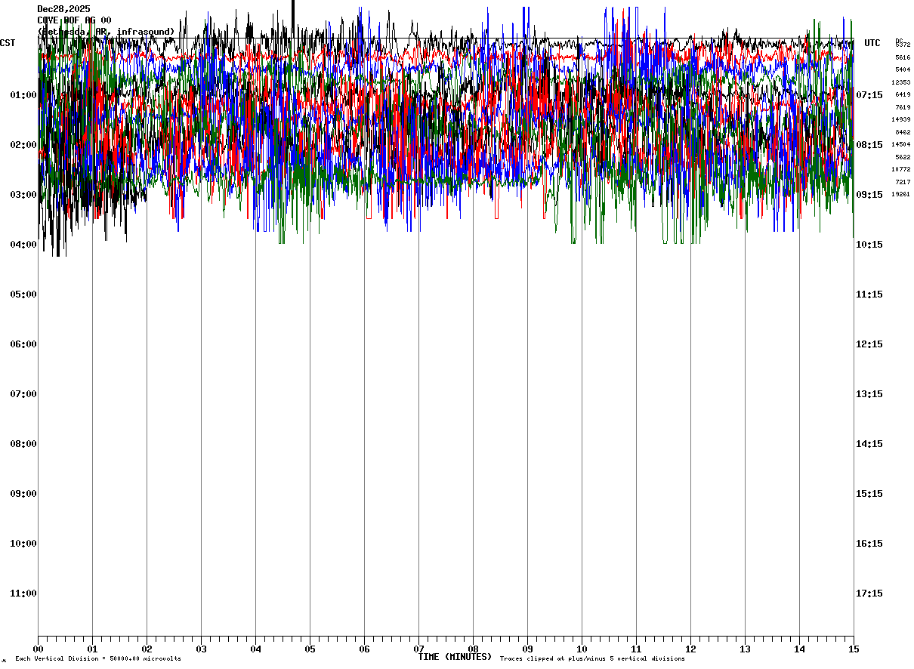914x669 pixels.
Task: Click the 11:15 UTC time label
Action: point(869,294)
